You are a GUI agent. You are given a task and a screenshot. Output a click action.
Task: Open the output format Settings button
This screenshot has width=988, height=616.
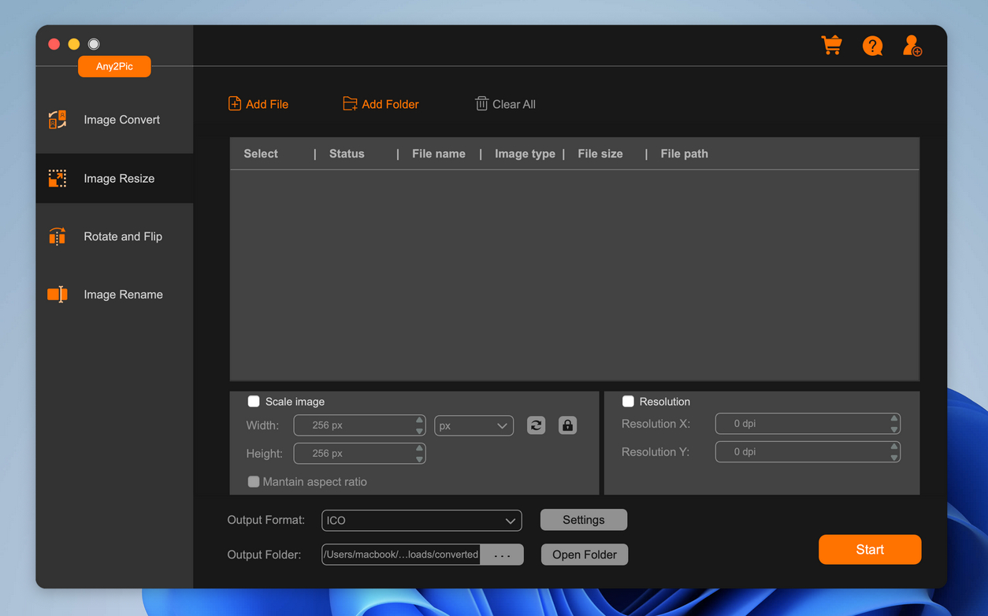click(x=584, y=520)
